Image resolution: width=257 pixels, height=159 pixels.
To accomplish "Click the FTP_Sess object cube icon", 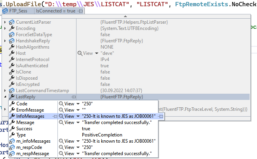I will pos(5,11).
